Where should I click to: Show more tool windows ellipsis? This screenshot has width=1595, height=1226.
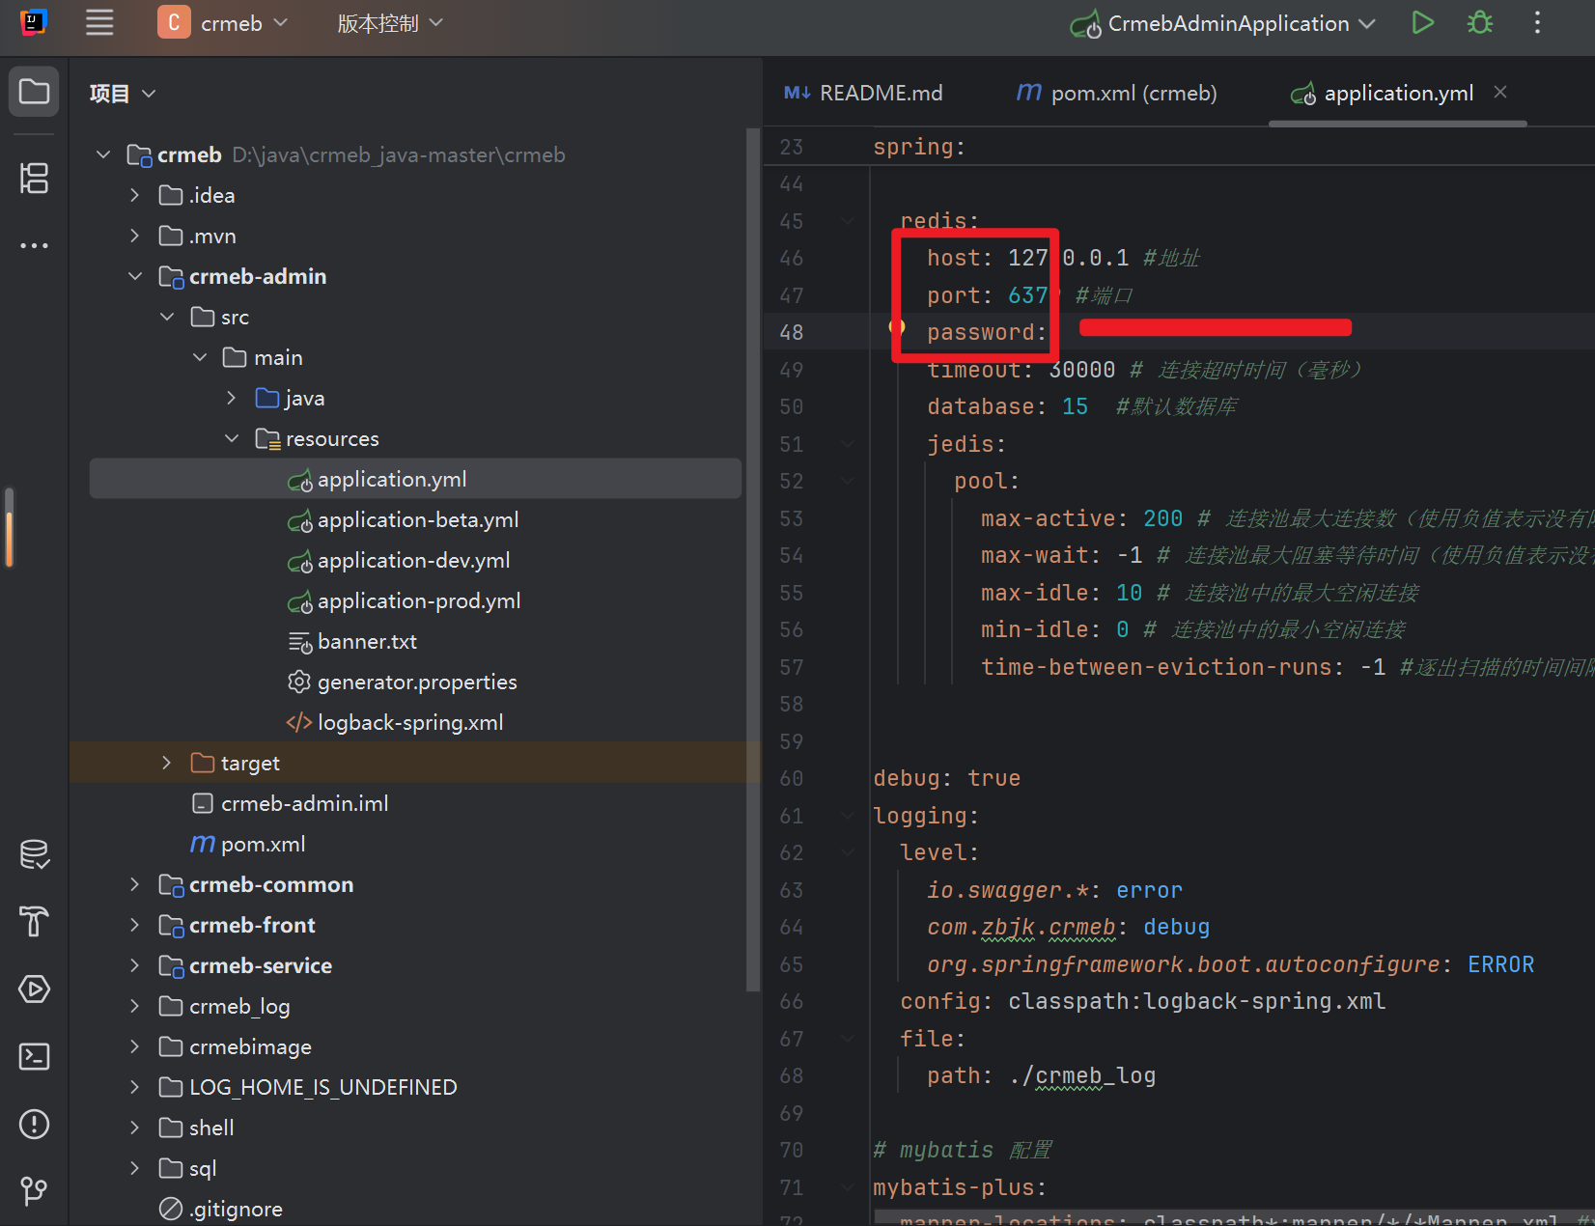[34, 245]
